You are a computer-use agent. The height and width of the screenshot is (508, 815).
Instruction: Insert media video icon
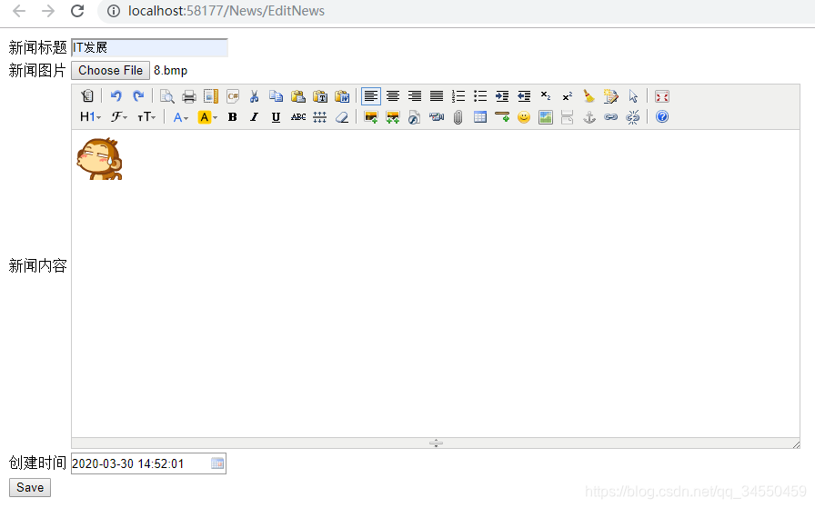coord(436,117)
